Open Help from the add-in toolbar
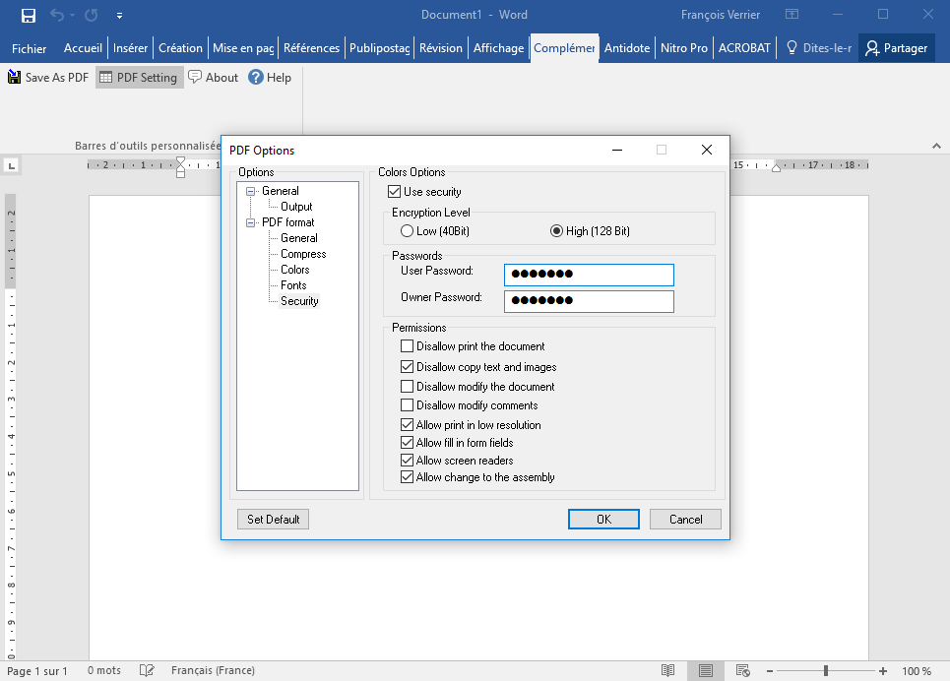 point(270,78)
